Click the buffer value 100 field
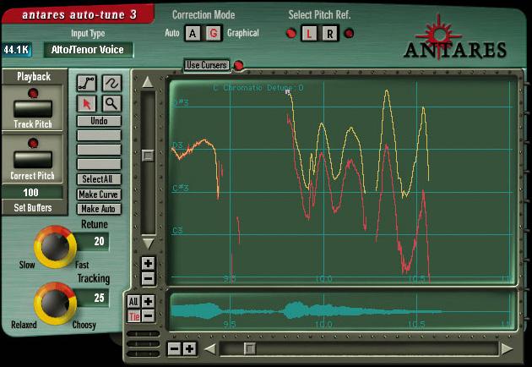Viewport: 532px width, 367px height. [x=31, y=192]
